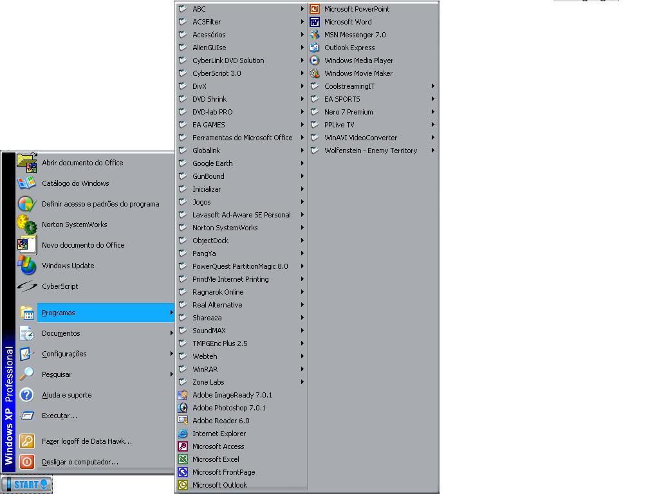
Task: Open the DVD Shrink menu entry
Action: (242, 99)
